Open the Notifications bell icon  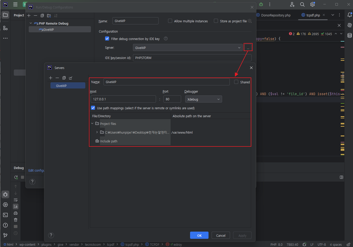[x=350, y=15]
